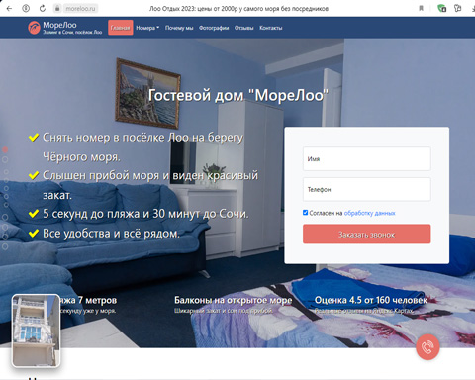Click text Все удобства и всё рядом
The height and width of the screenshot is (380, 475).
click(111, 234)
